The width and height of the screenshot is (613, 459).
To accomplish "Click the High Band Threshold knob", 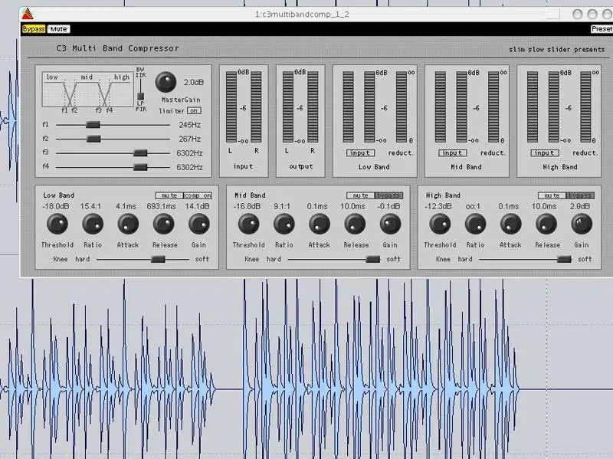I will point(440,224).
